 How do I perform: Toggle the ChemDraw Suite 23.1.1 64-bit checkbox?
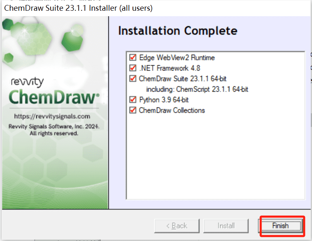tap(133, 79)
